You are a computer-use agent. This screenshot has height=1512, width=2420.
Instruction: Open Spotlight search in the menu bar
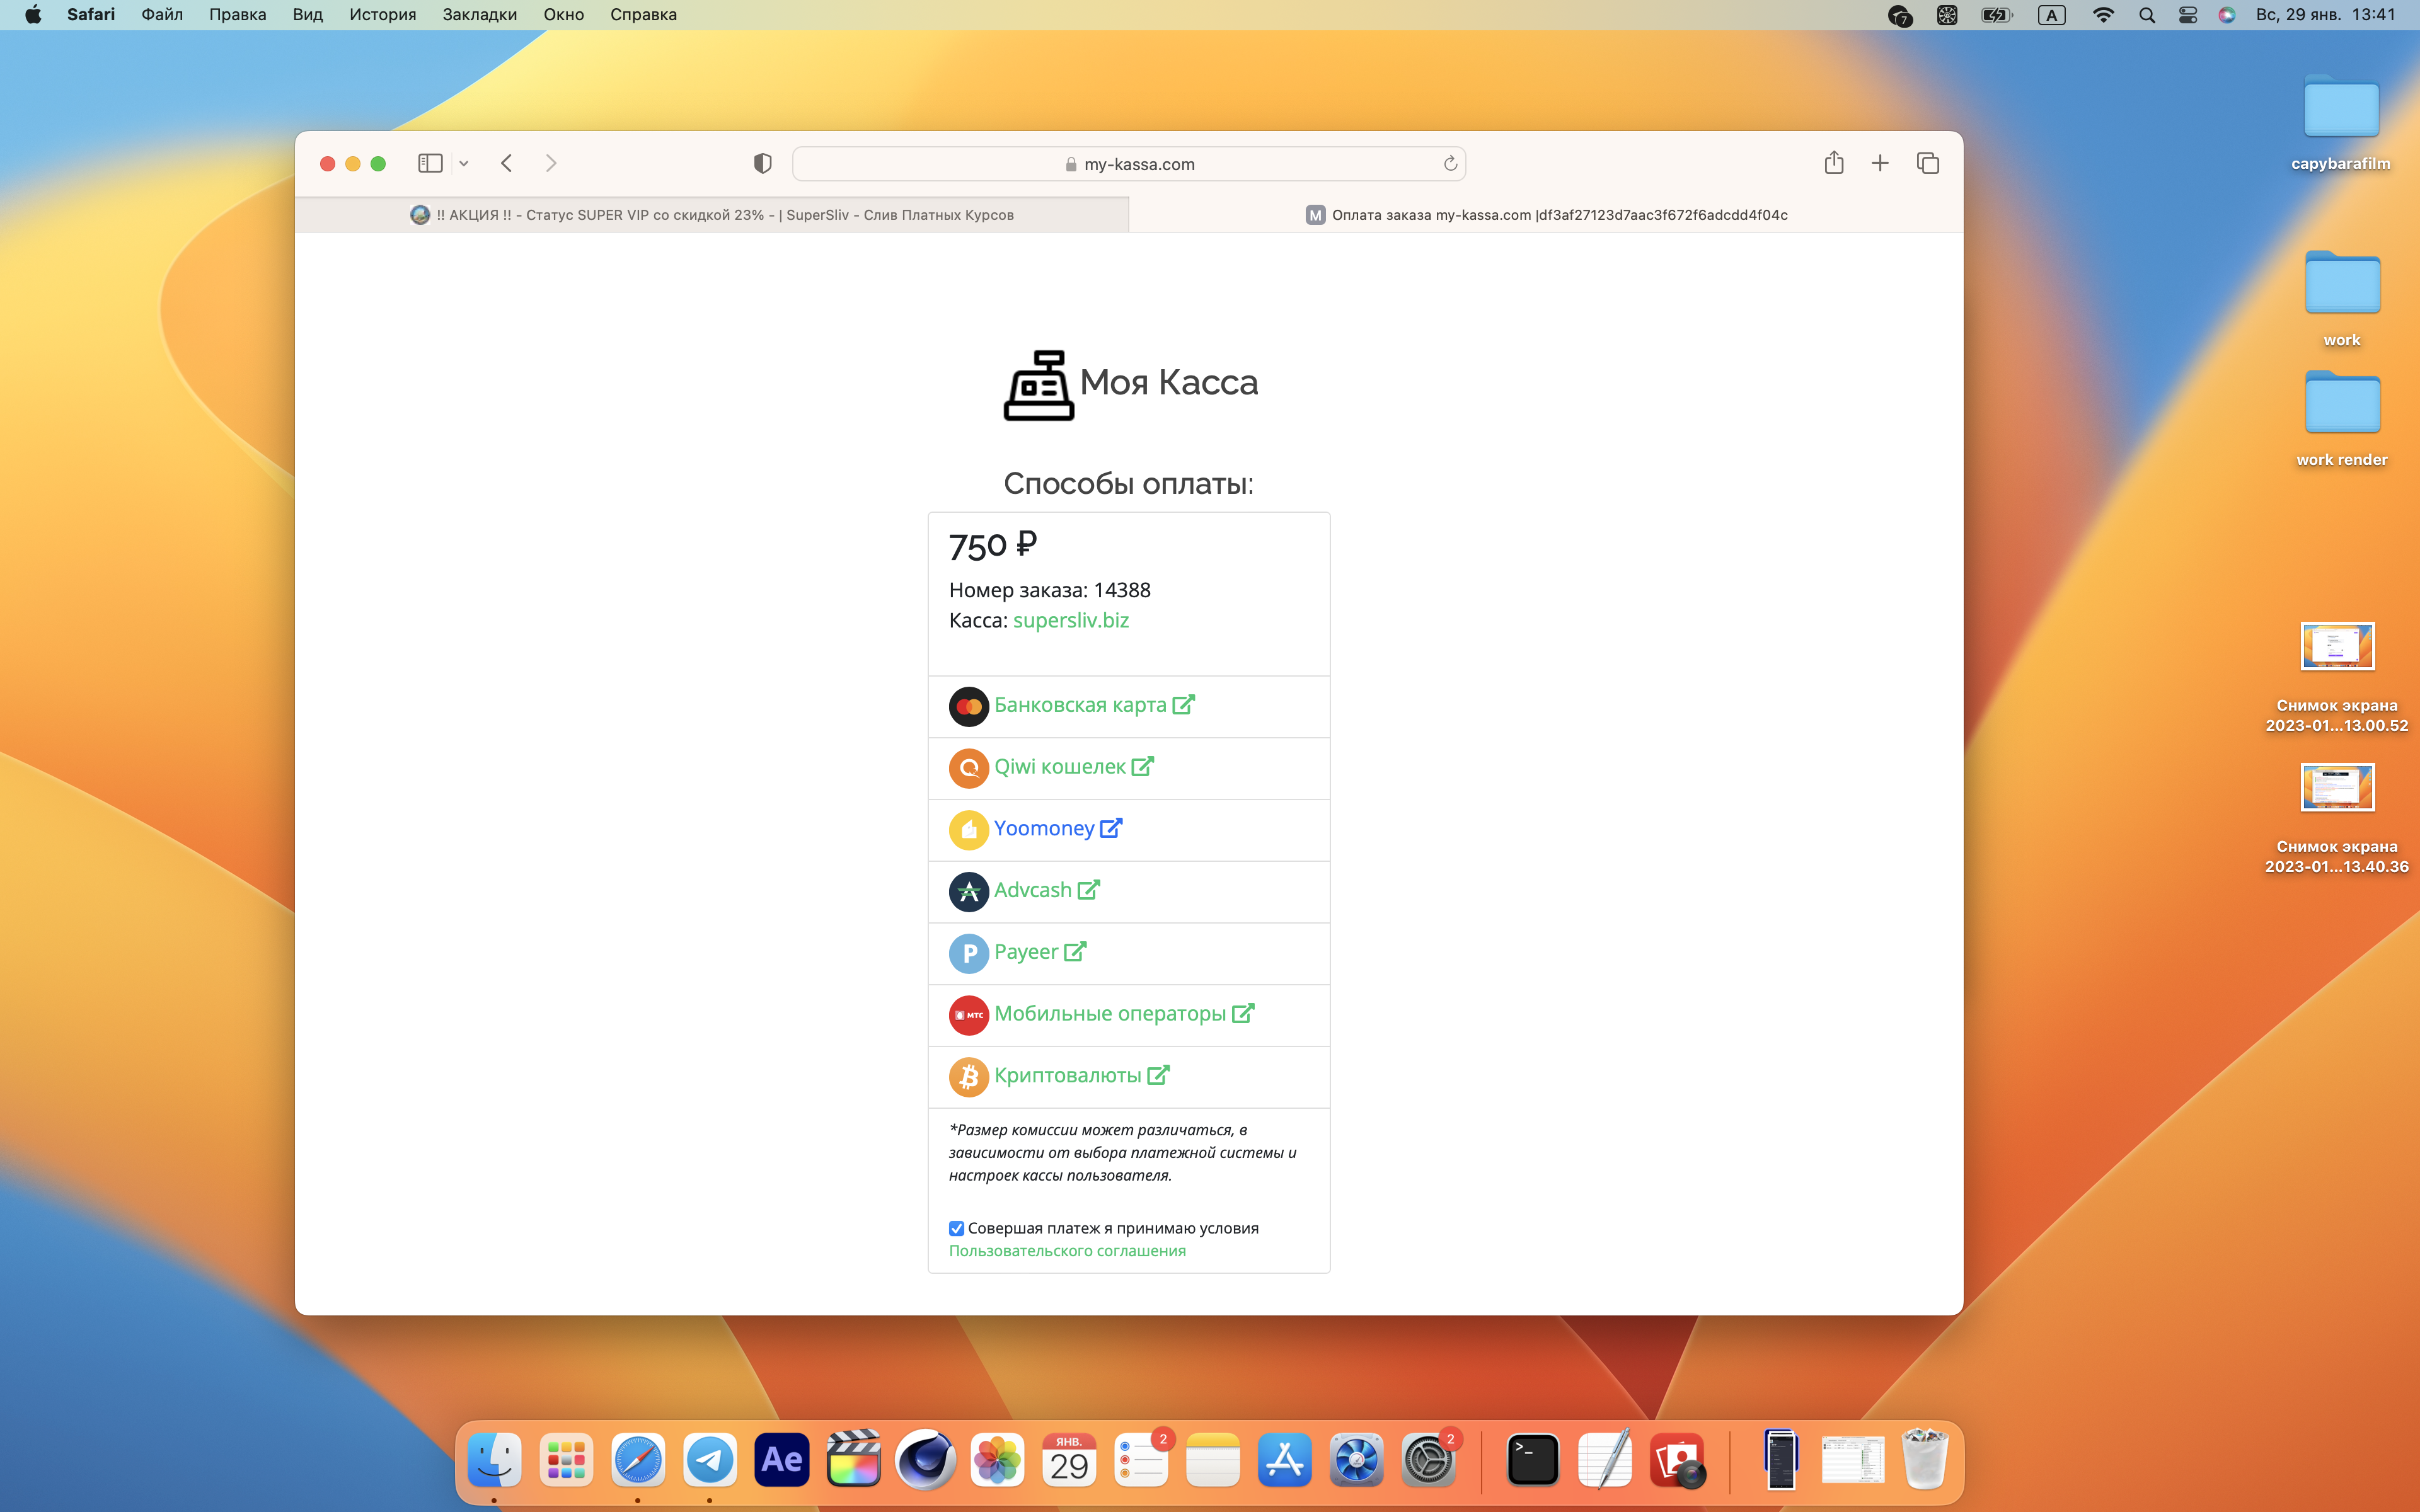pos(2146,15)
